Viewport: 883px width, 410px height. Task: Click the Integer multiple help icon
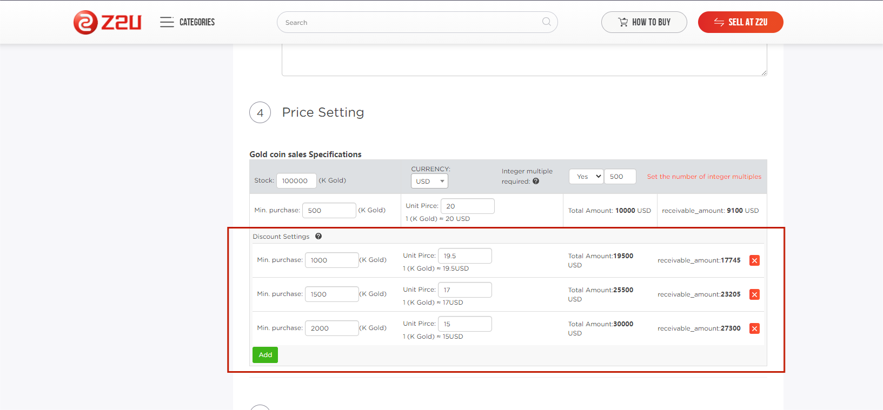click(536, 182)
